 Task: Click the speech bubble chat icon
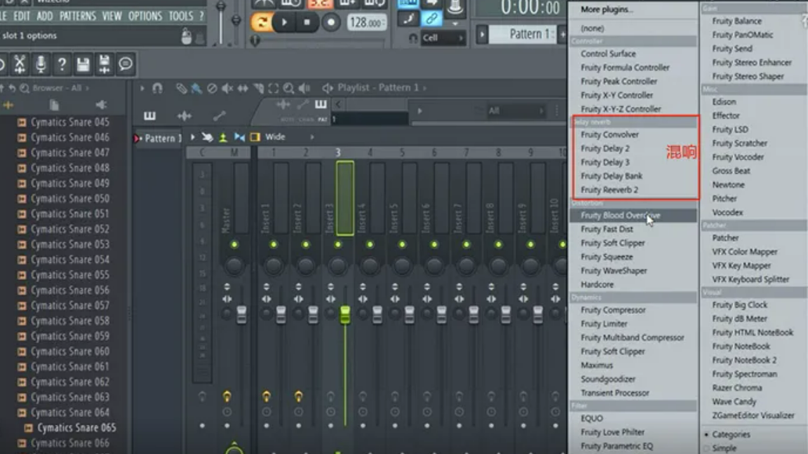(125, 64)
